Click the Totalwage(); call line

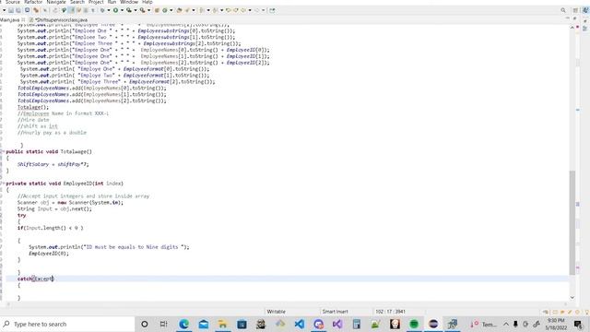33,107
